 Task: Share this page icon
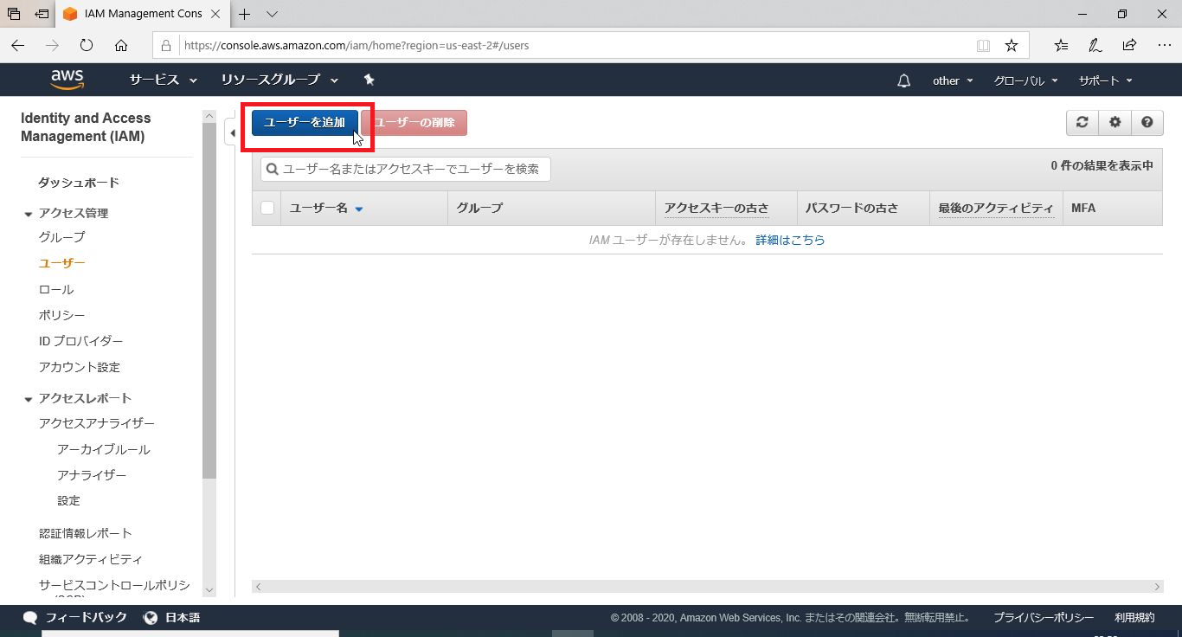coord(1129,45)
